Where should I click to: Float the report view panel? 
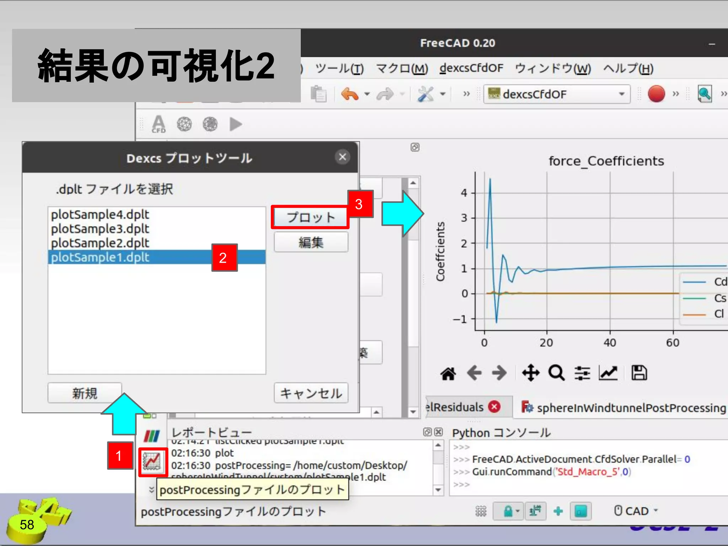tap(427, 432)
